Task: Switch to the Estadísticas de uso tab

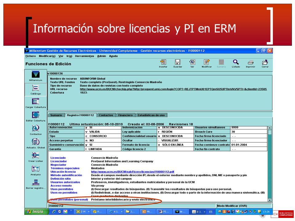Action: [151, 115]
